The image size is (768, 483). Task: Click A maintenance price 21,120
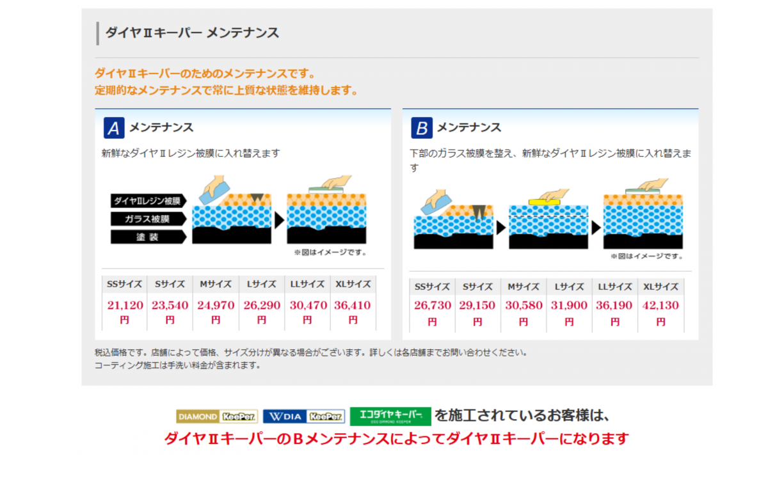[x=125, y=306]
